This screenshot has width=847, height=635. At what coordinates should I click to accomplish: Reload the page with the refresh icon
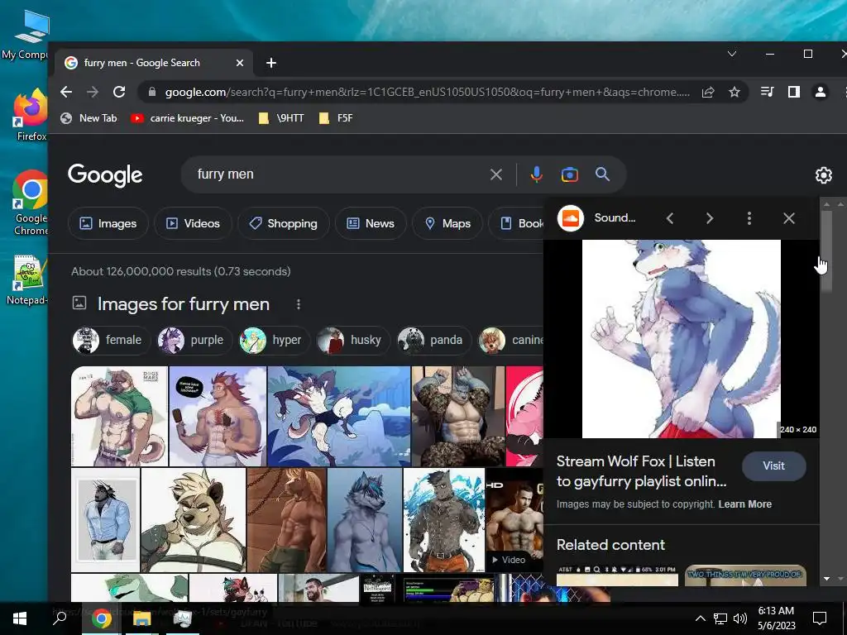(119, 92)
